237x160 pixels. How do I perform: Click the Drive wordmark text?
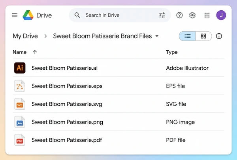44,15
